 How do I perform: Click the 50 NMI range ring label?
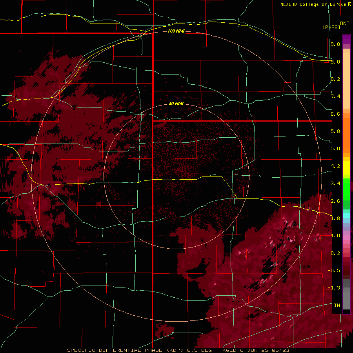(x=176, y=104)
